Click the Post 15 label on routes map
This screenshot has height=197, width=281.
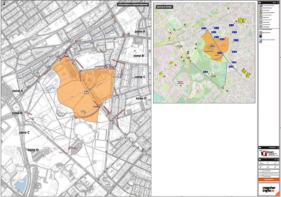205,72
